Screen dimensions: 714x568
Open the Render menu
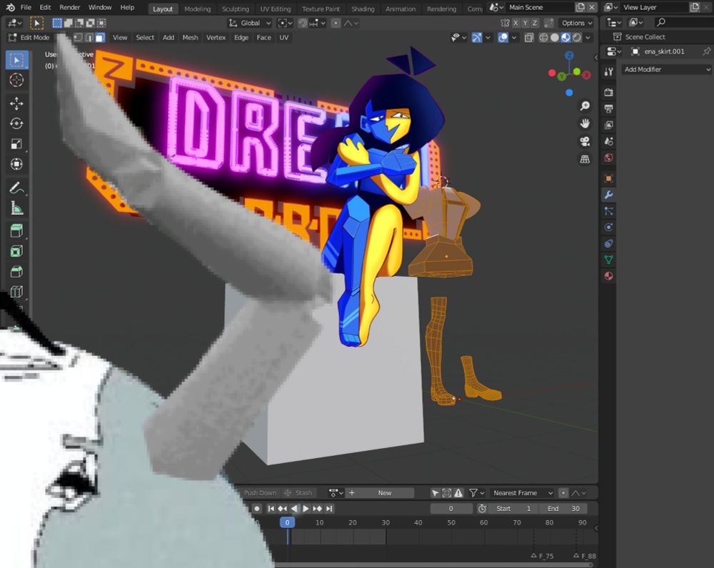pyautogui.click(x=70, y=7)
